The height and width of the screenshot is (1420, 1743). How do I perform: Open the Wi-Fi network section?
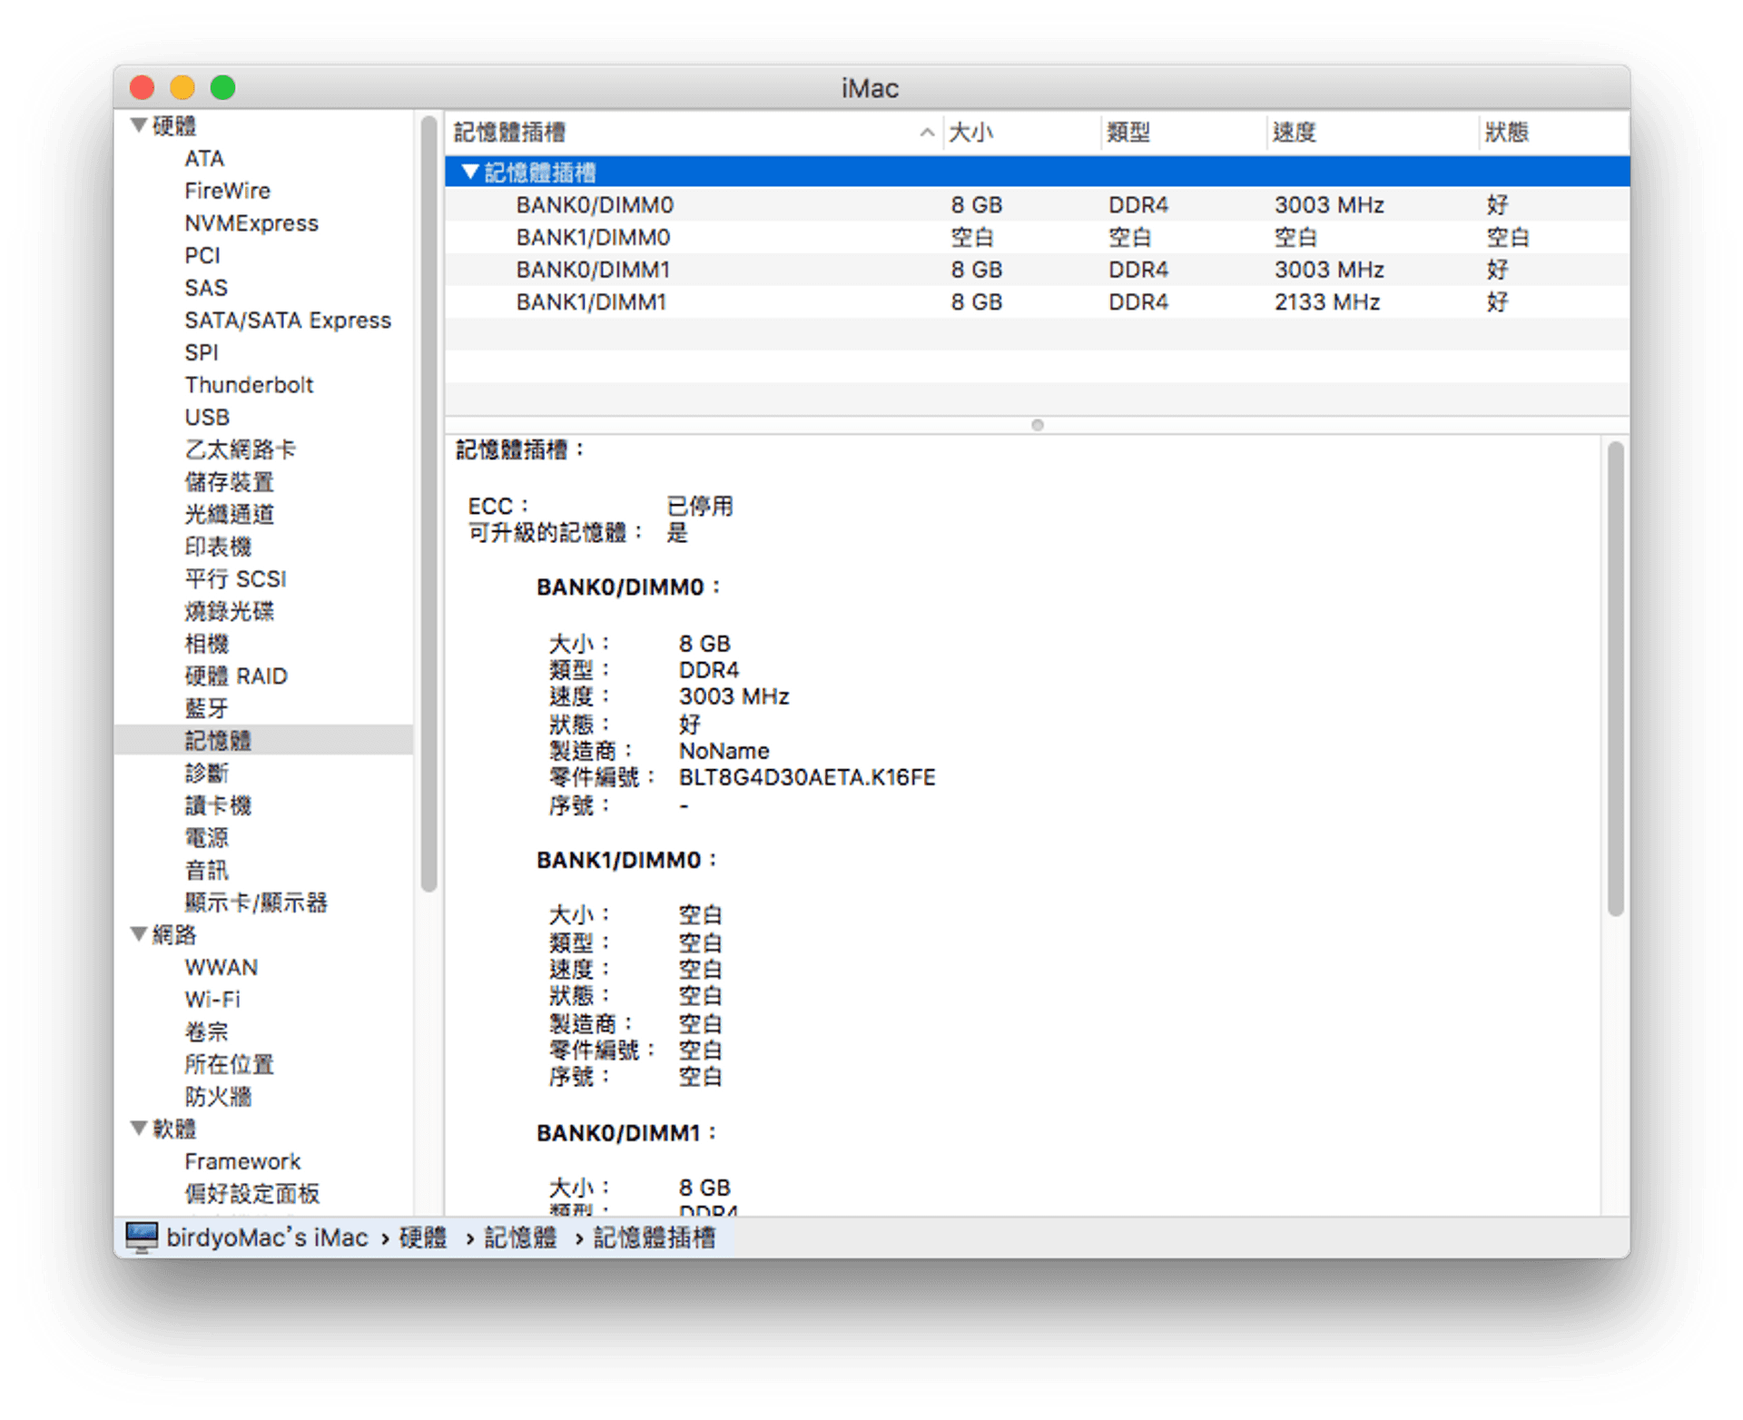click(211, 999)
